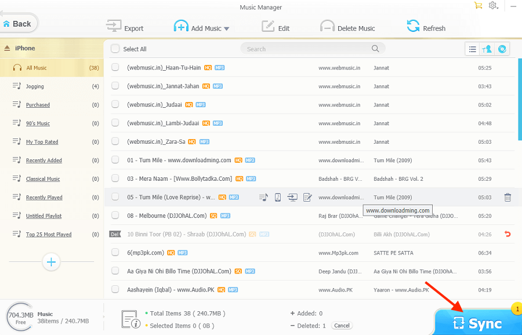Click the items info document icon
The image size is (522, 335).
click(130, 319)
